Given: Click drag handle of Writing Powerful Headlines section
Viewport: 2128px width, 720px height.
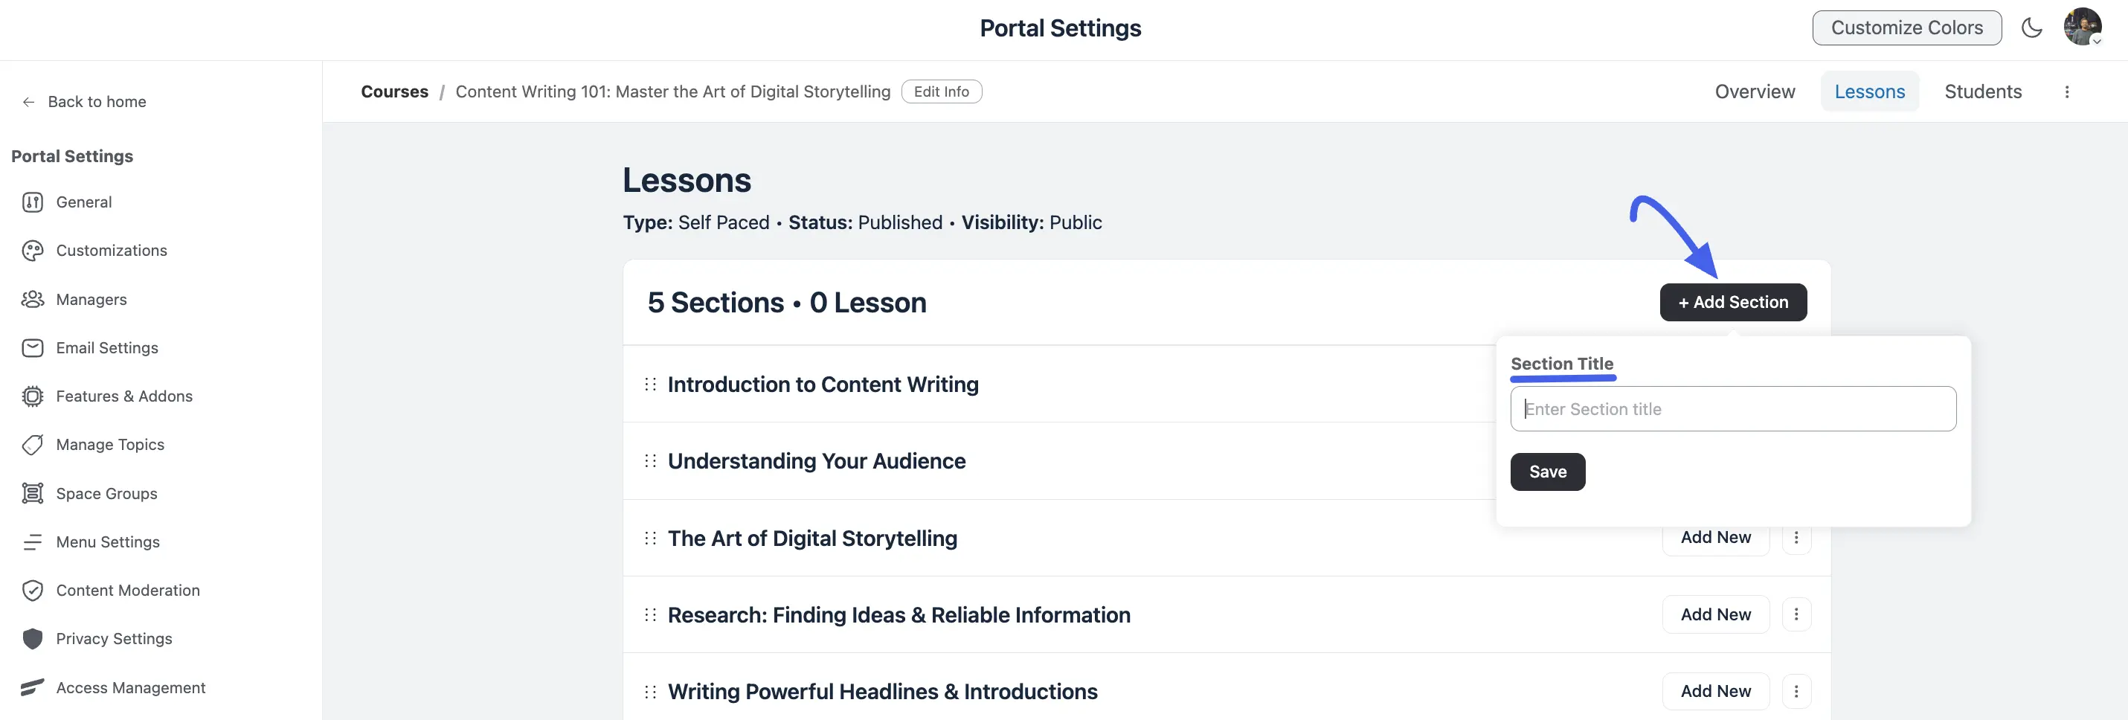Looking at the screenshot, I should click(x=650, y=692).
